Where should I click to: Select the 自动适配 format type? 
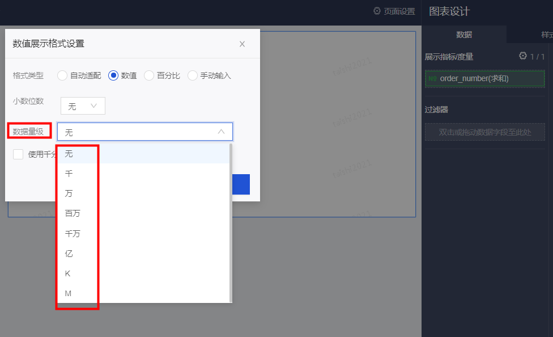(62, 75)
